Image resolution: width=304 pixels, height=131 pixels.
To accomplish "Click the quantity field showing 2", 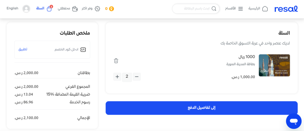I will [127, 77].
